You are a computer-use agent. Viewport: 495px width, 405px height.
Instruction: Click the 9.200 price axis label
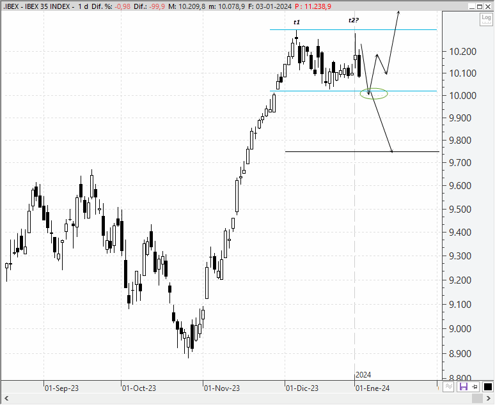pos(460,280)
